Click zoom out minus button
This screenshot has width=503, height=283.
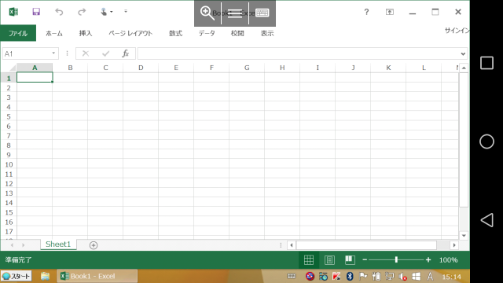click(365, 260)
